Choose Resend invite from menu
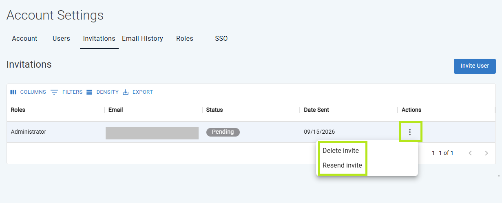 (x=342, y=165)
